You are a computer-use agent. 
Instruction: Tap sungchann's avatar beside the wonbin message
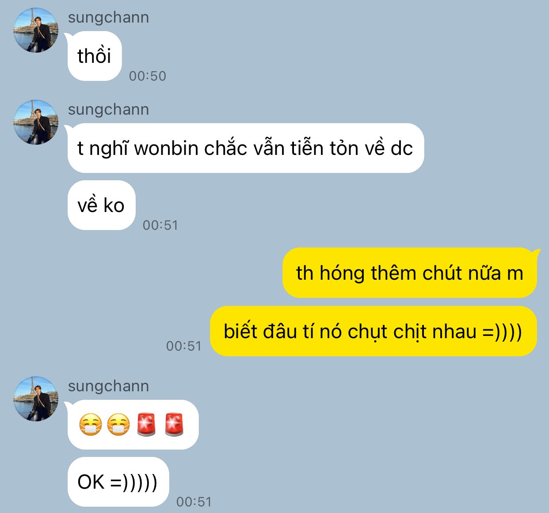pos(36,122)
